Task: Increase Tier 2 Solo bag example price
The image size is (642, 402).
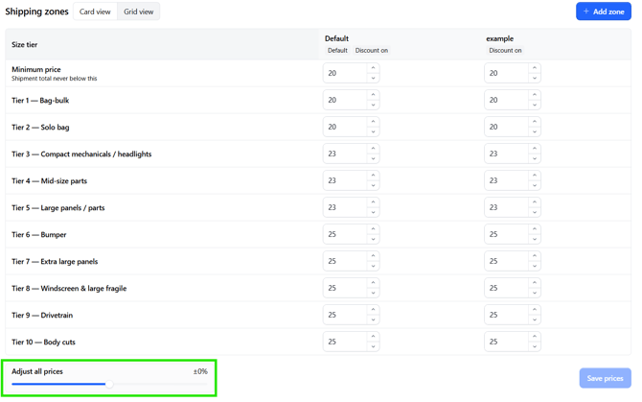Action: point(535,122)
